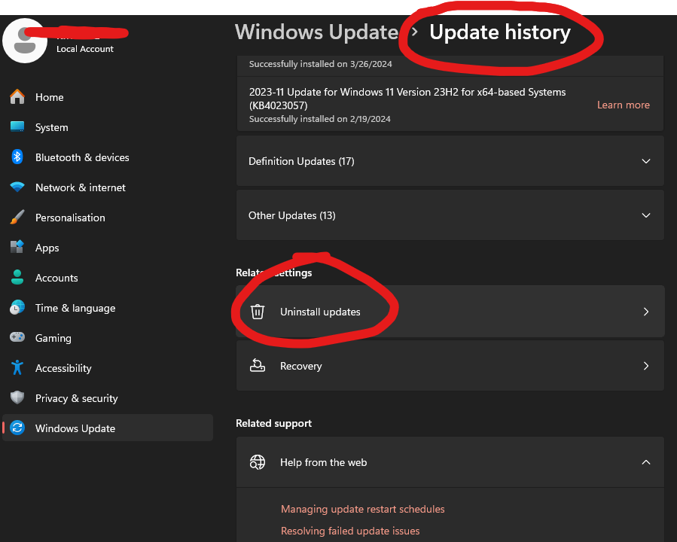Open Bluetooth & devices settings
Image resolution: width=677 pixels, height=542 pixels.
point(108,157)
